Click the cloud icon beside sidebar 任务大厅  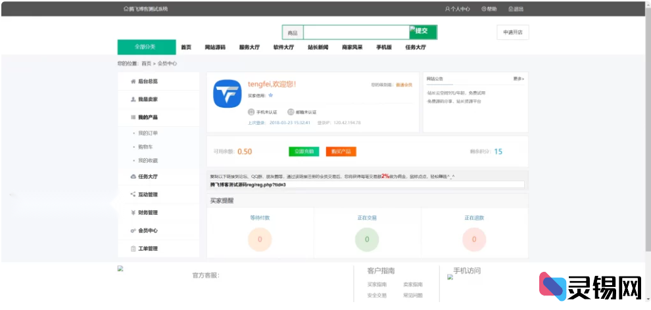pos(133,177)
